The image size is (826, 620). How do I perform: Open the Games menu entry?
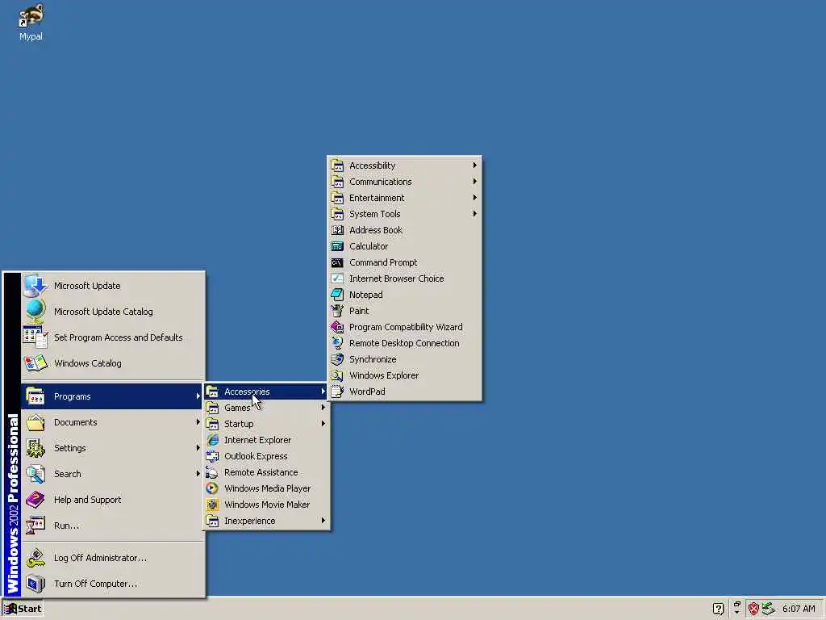click(266, 408)
